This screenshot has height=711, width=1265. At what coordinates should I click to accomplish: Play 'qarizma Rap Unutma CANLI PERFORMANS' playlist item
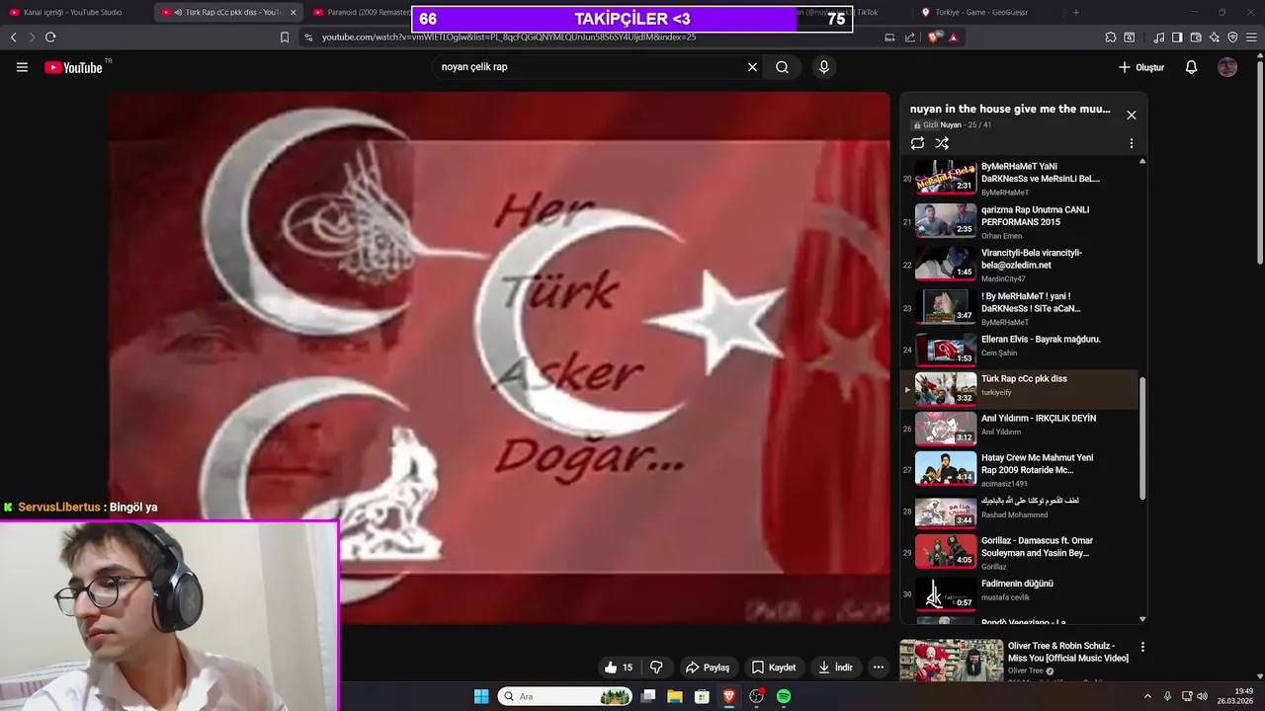[x=1020, y=221]
